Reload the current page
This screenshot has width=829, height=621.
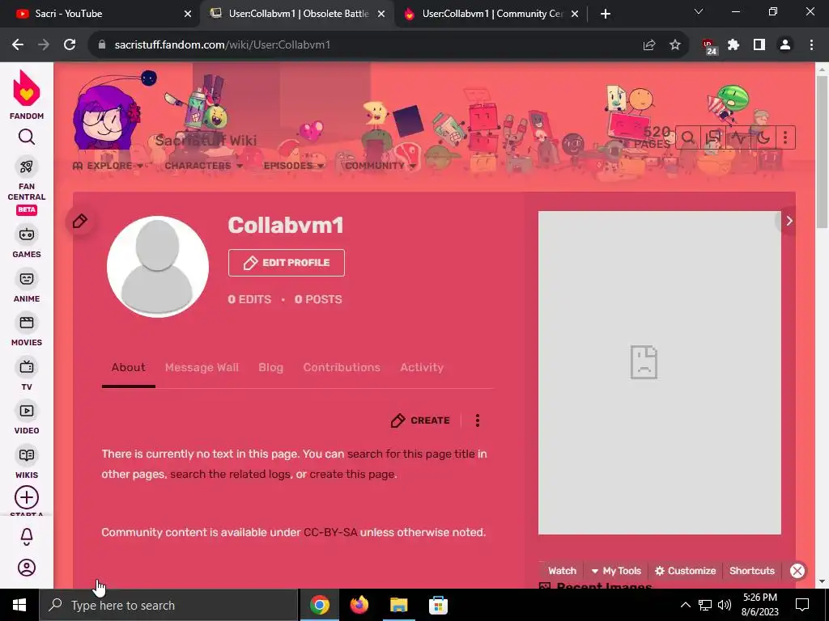tap(70, 45)
